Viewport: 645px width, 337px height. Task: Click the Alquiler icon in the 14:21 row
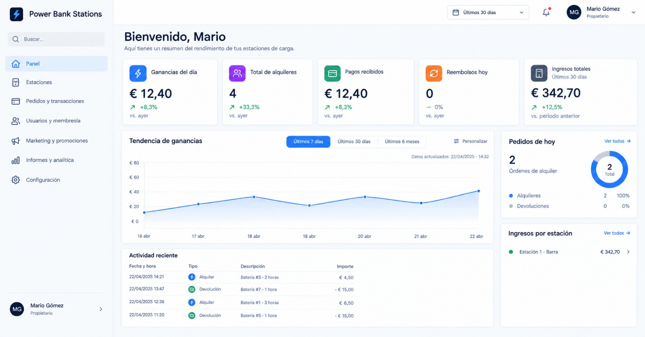[x=192, y=277]
